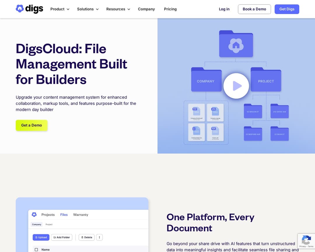Click the Add Folder button
Viewport: 315px width, 252px height.
[62, 237]
